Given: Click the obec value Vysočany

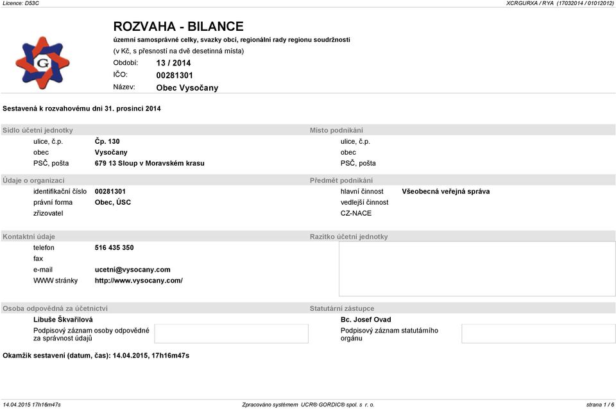Looking at the screenshot, I should (x=111, y=152).
